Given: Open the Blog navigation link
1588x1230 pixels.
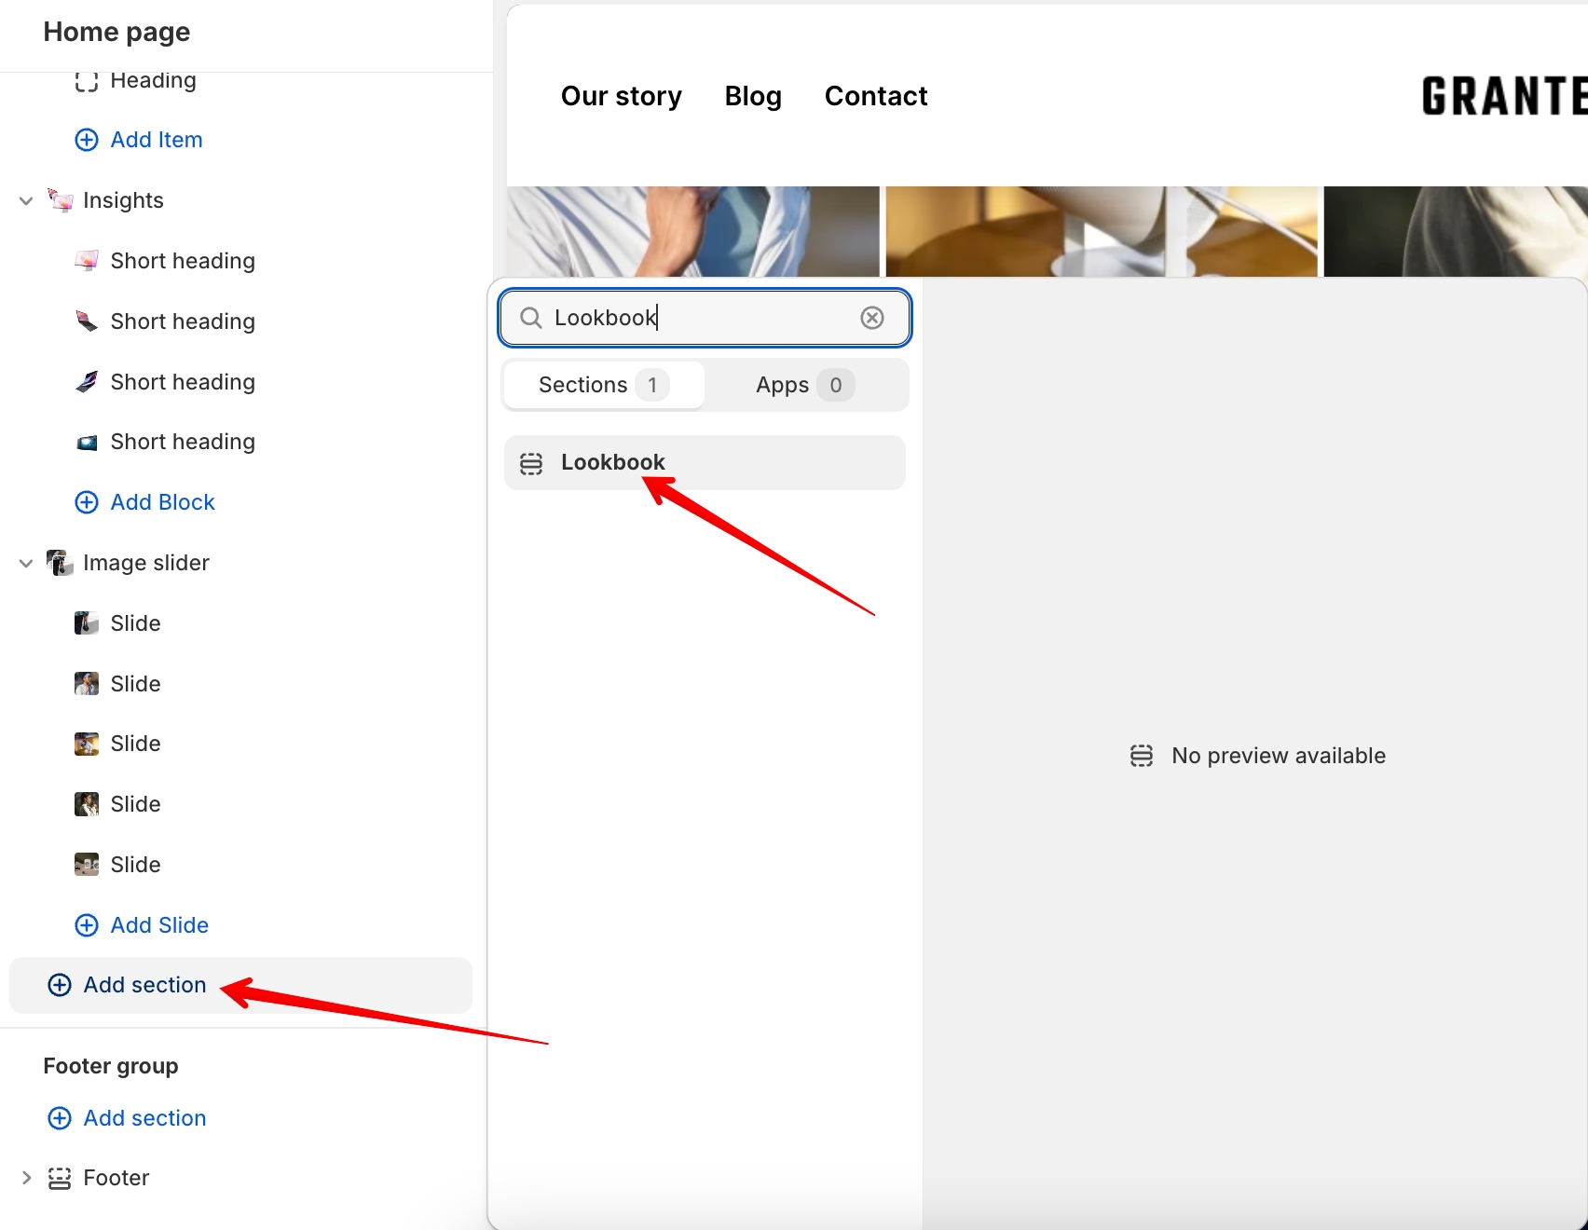Looking at the screenshot, I should pyautogui.click(x=753, y=96).
